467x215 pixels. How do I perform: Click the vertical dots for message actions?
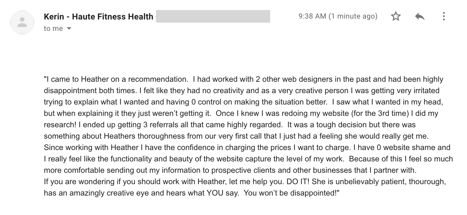click(x=444, y=16)
